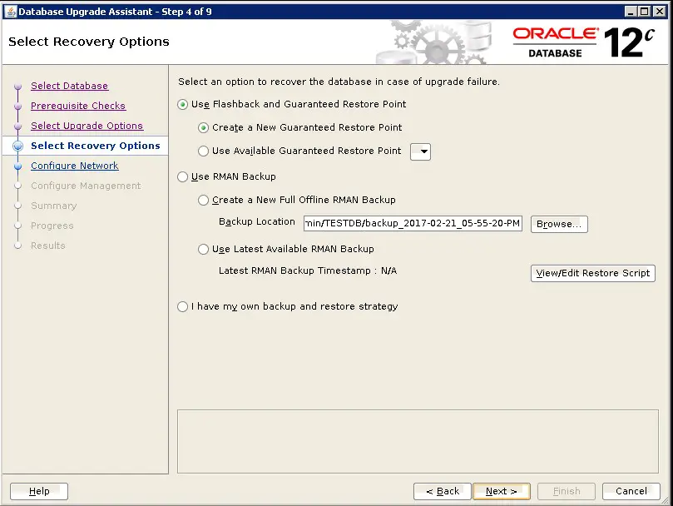Click Next to proceed
Viewport: 673px width, 506px height.
[x=502, y=491]
